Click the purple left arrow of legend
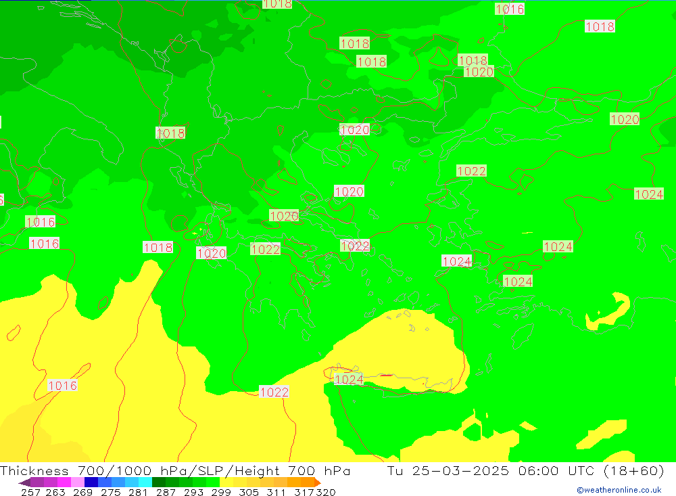Image resolution: width=676 pixels, height=496 pixels. pyautogui.click(x=24, y=482)
